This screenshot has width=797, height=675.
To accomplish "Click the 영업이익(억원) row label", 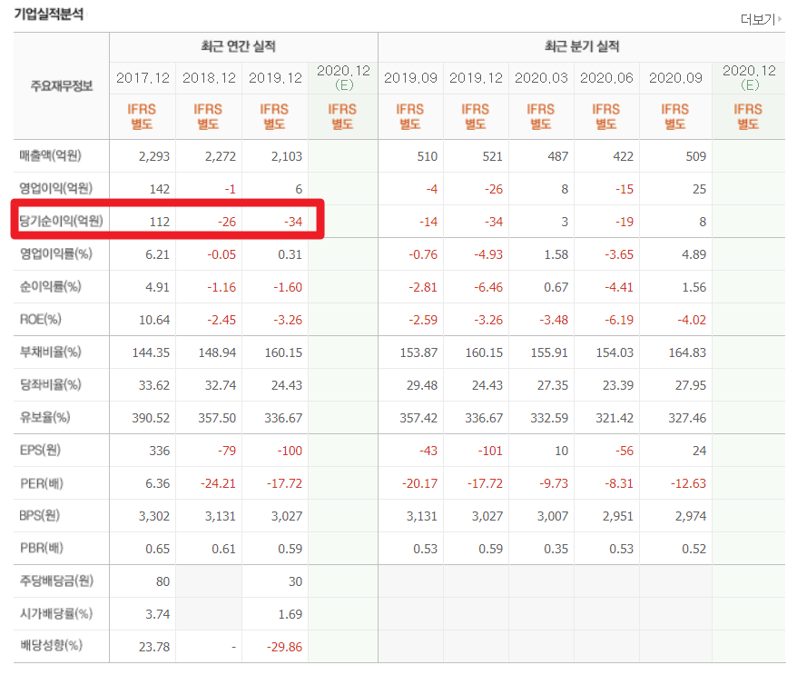I will click(56, 188).
